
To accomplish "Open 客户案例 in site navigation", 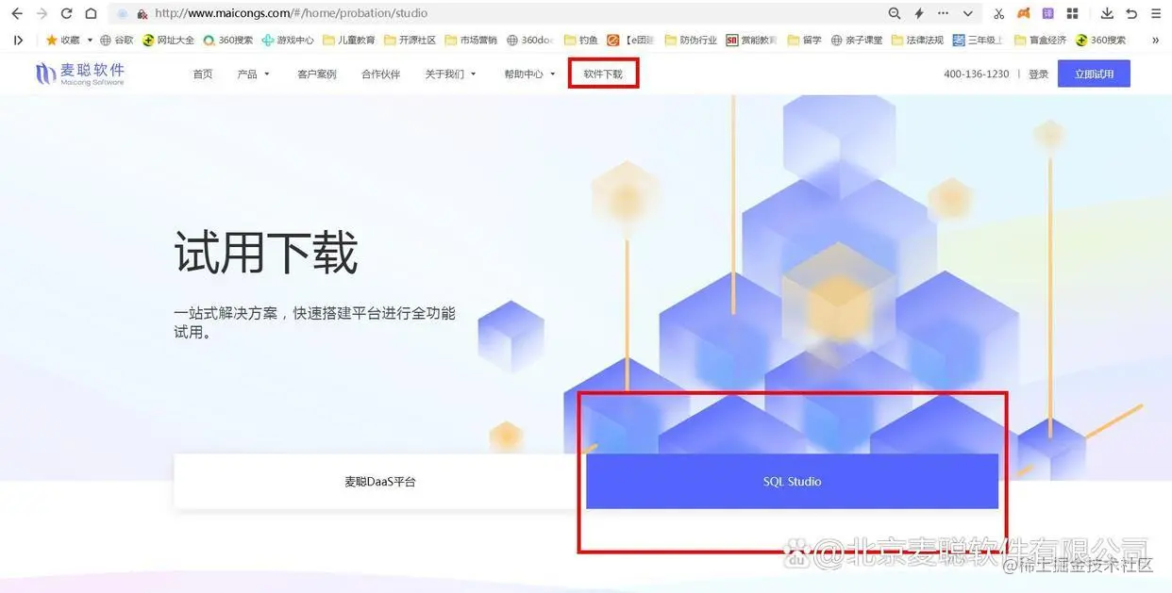I will coord(317,74).
